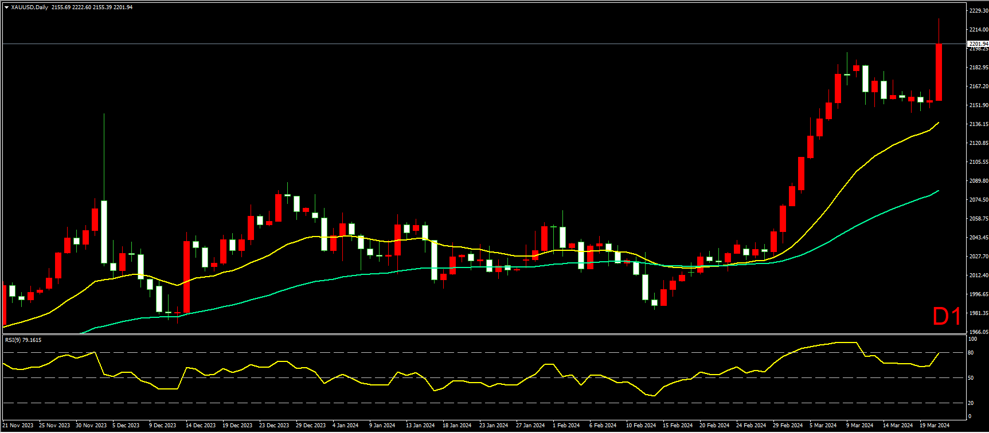The width and height of the screenshot is (989, 433).
Task: Click the triangle arrow beside XAUUSD,Daily title
Action: (6, 7)
